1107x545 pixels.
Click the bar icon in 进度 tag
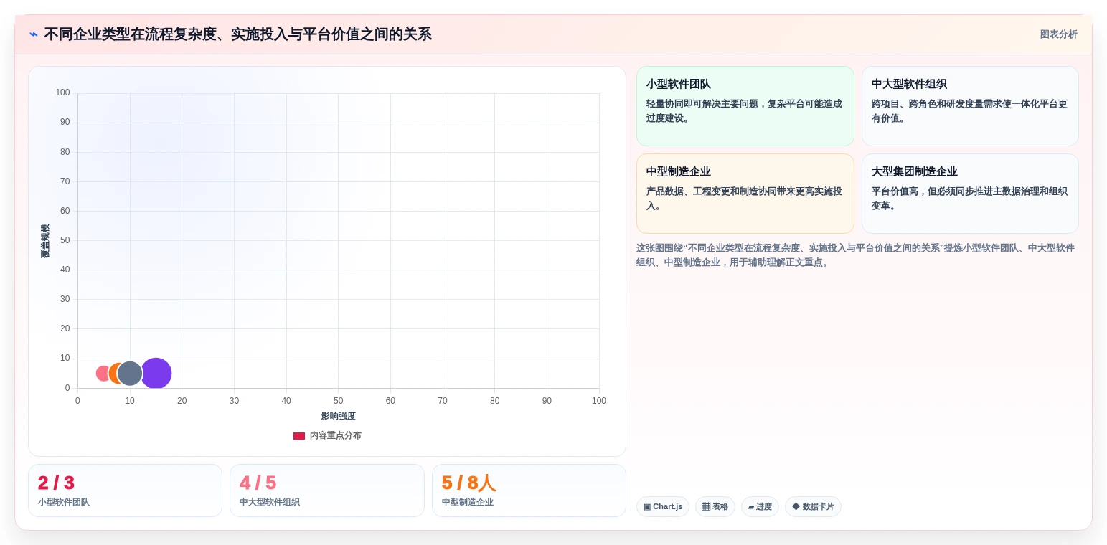(751, 507)
